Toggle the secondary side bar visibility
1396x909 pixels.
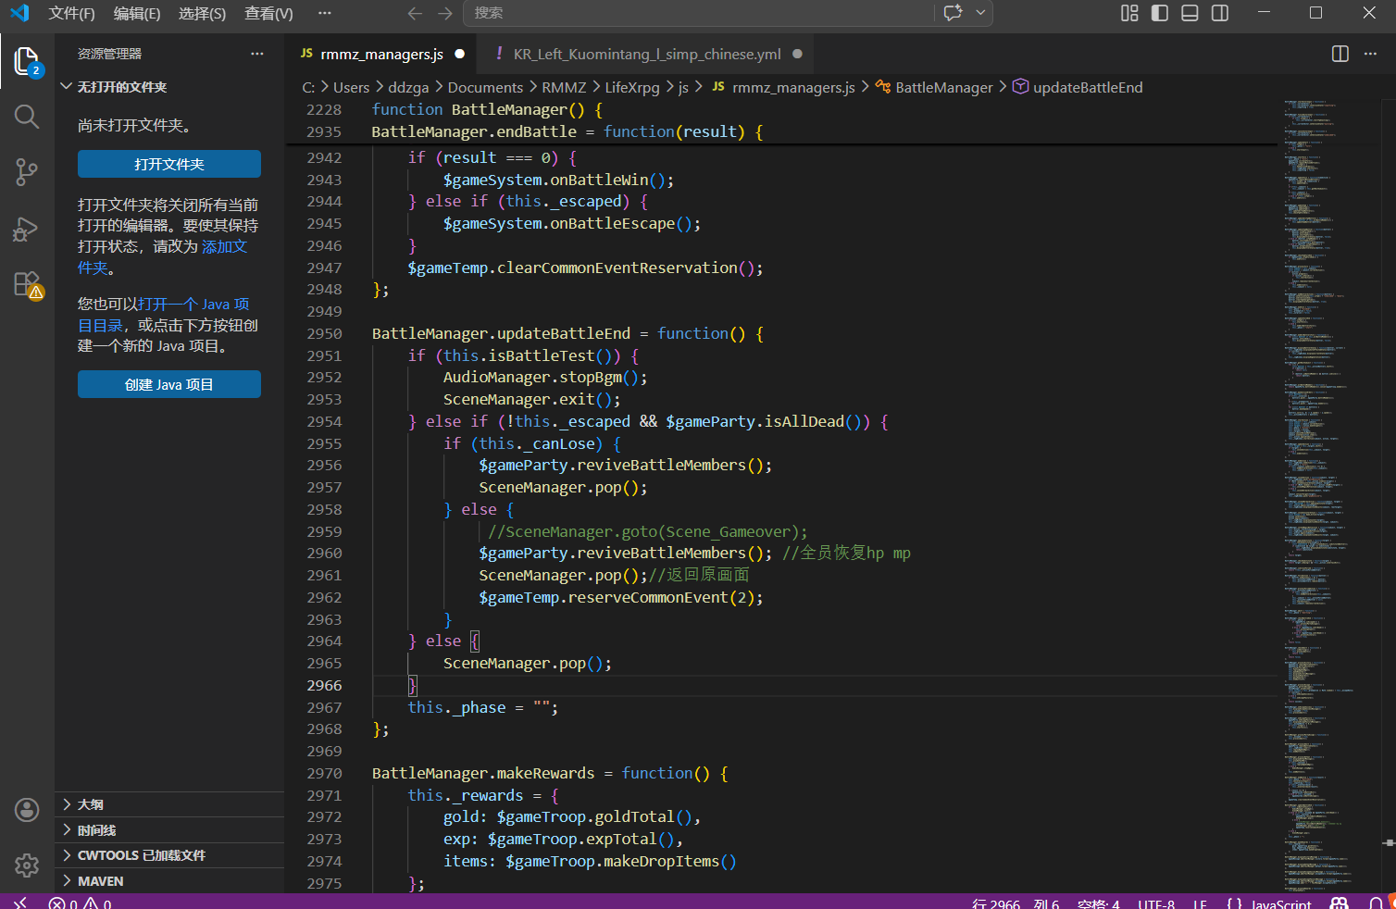click(x=1220, y=13)
